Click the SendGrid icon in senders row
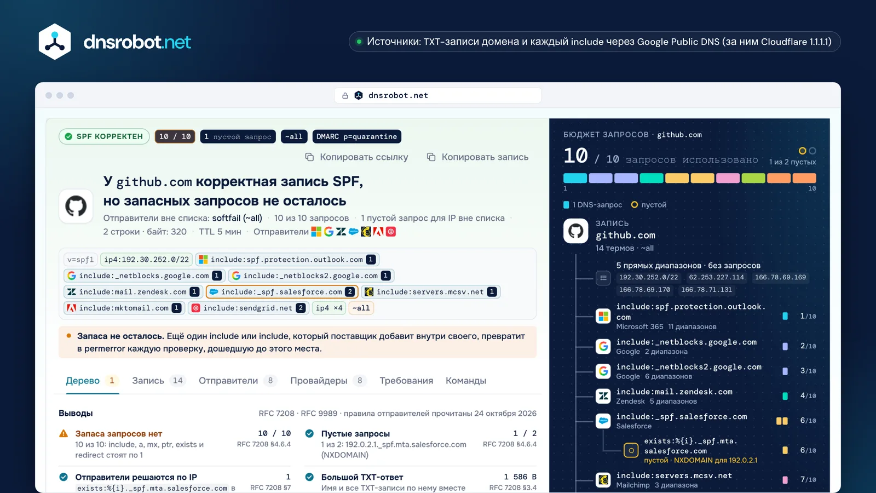Viewport: 876px width, 493px height. [x=391, y=232]
